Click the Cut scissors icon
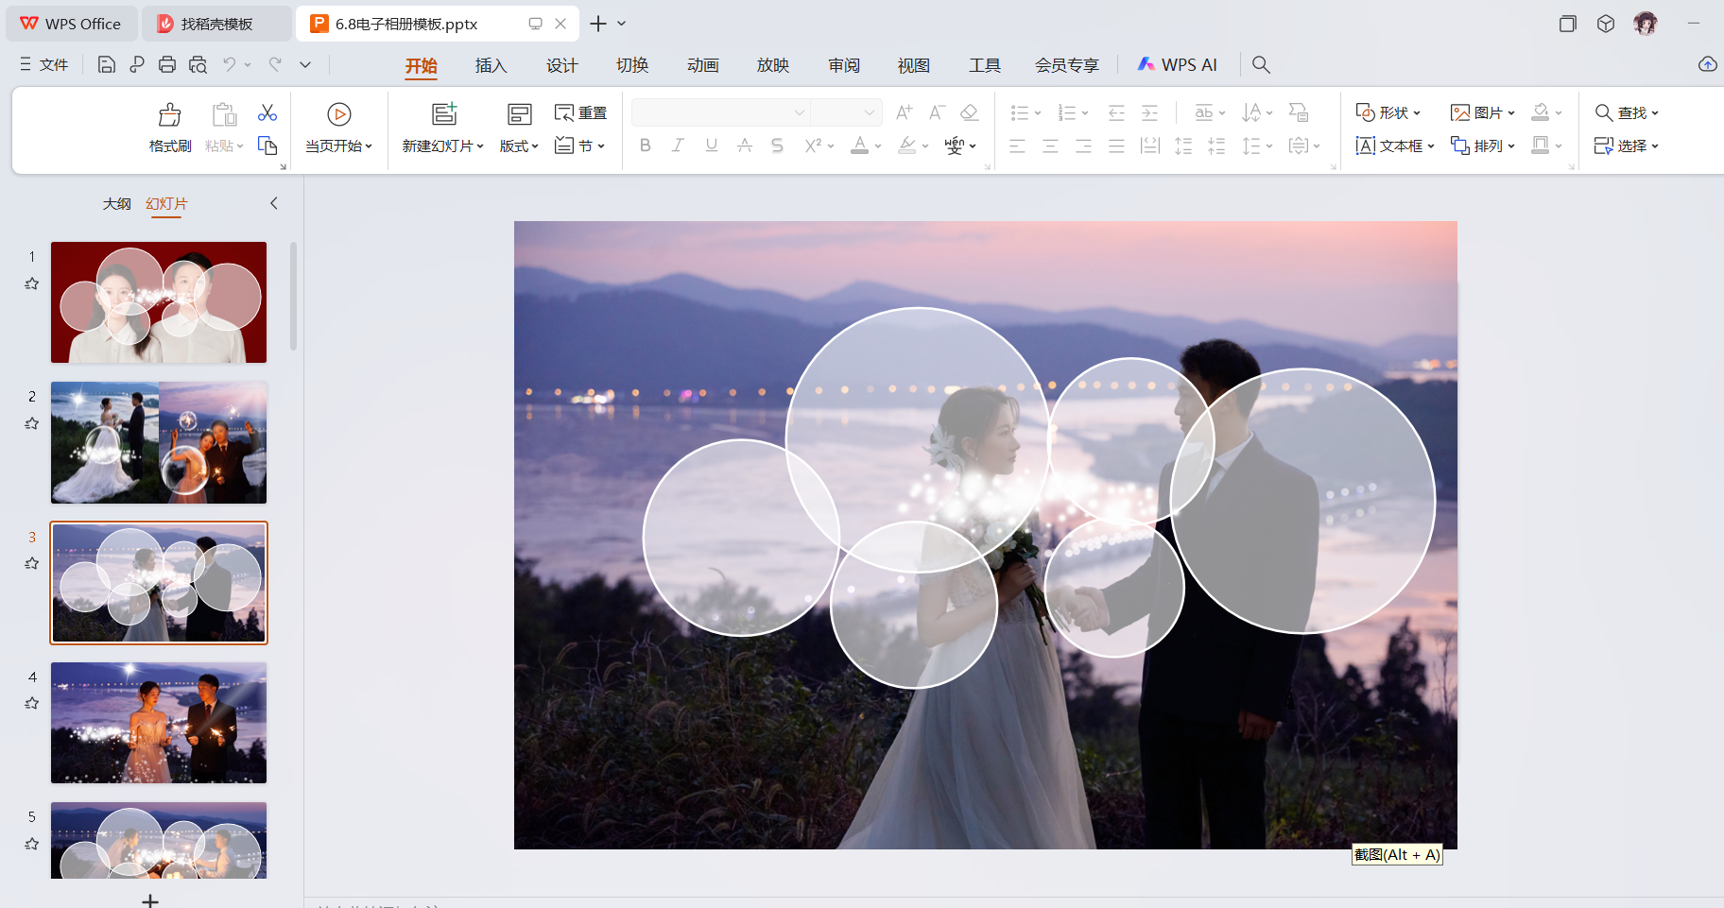 point(267,113)
